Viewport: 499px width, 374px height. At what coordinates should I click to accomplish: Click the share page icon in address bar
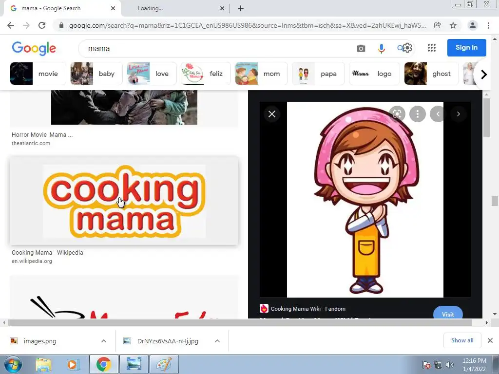(x=438, y=25)
